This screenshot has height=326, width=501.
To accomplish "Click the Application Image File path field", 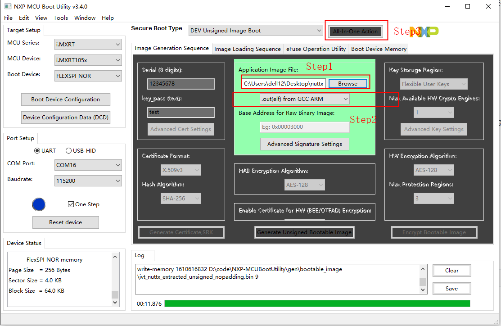I will click(284, 83).
